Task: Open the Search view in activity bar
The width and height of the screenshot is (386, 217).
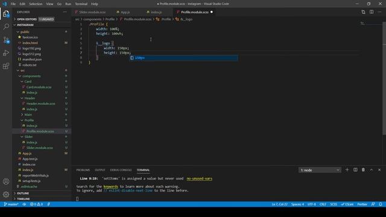Action: [6, 27]
